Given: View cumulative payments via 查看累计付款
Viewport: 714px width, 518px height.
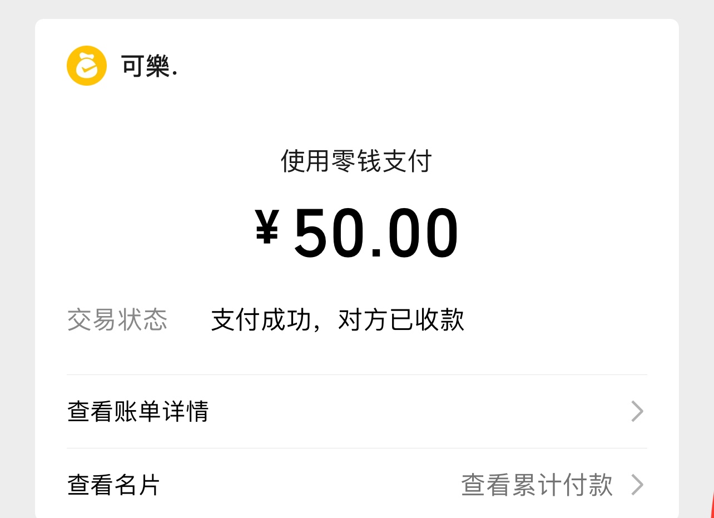Looking at the screenshot, I should pyautogui.click(x=537, y=485).
